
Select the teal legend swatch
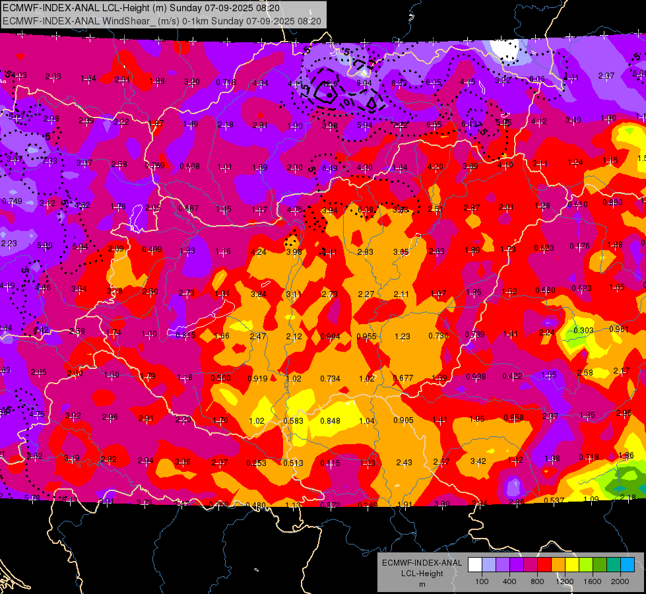(614, 565)
